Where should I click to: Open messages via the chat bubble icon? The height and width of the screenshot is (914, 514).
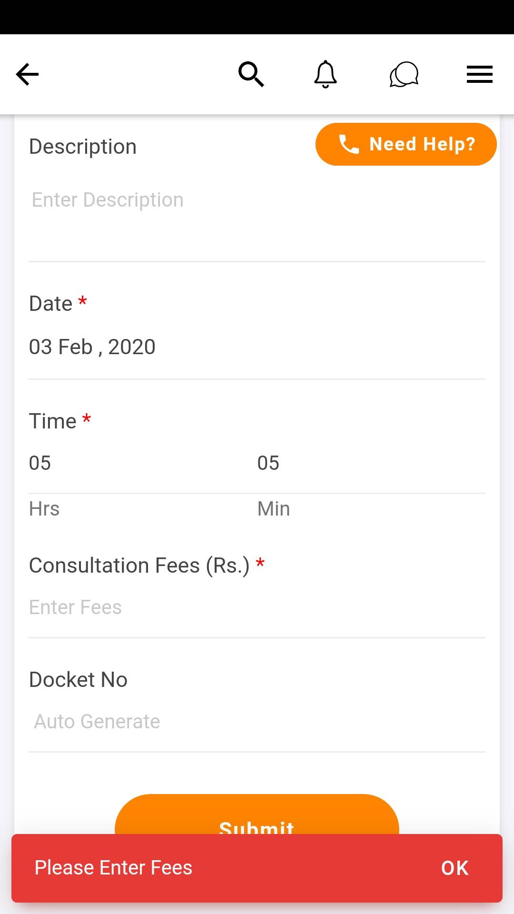coord(404,75)
